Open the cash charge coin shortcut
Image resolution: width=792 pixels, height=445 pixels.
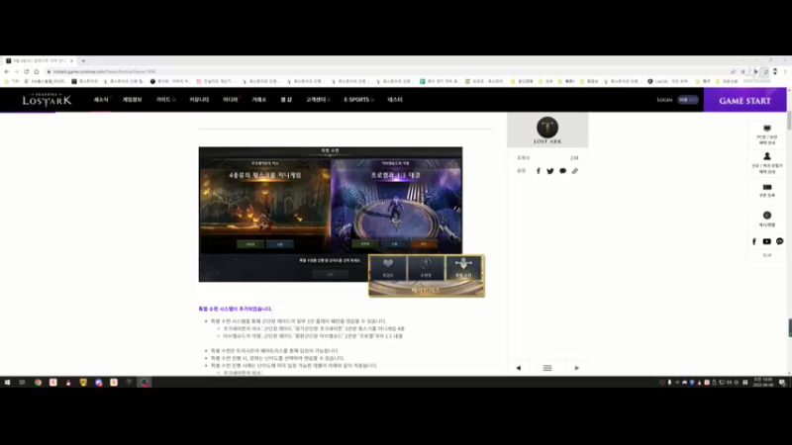click(x=766, y=219)
